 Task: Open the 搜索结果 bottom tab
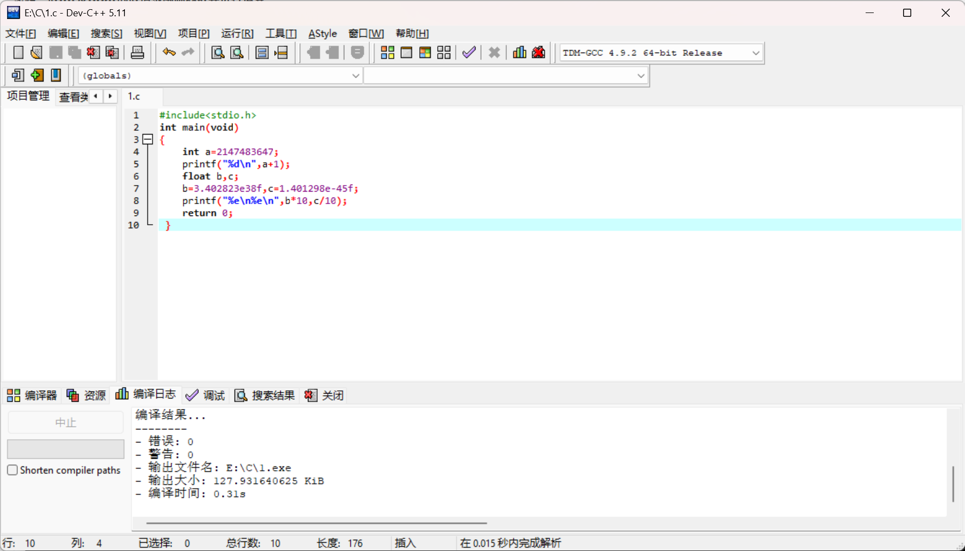[x=264, y=395]
